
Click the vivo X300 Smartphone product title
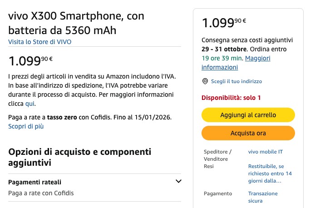(76, 23)
